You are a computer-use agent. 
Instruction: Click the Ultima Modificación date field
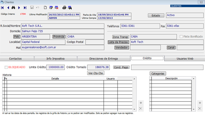pyautogui.click(x=64, y=15)
